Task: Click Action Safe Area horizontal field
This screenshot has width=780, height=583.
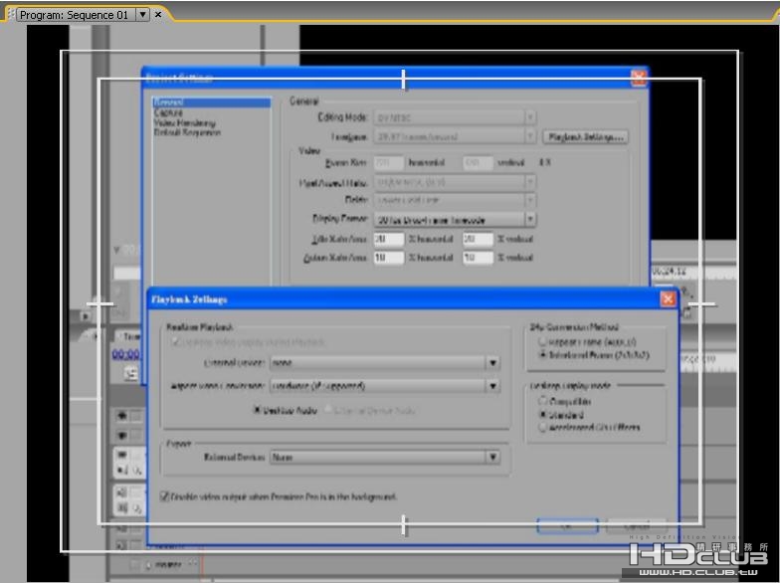Action: coord(388,258)
